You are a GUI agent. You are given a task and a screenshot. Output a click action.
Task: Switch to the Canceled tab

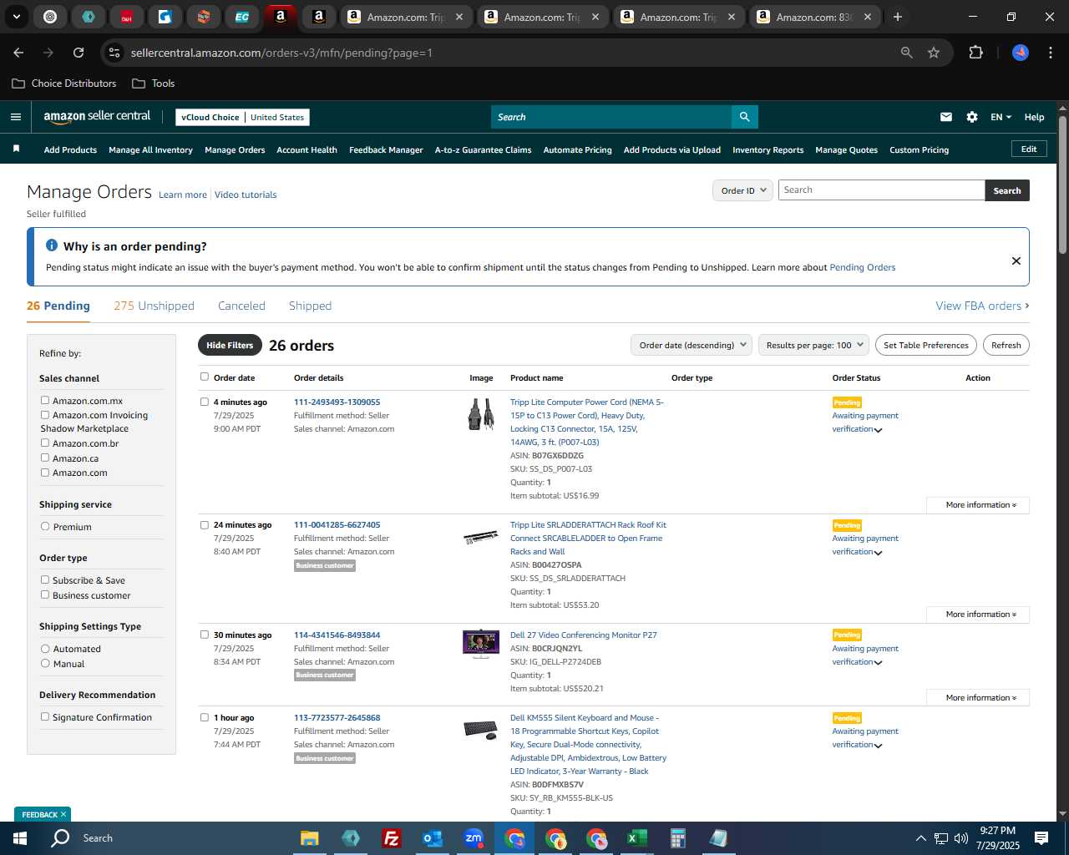pyautogui.click(x=241, y=306)
